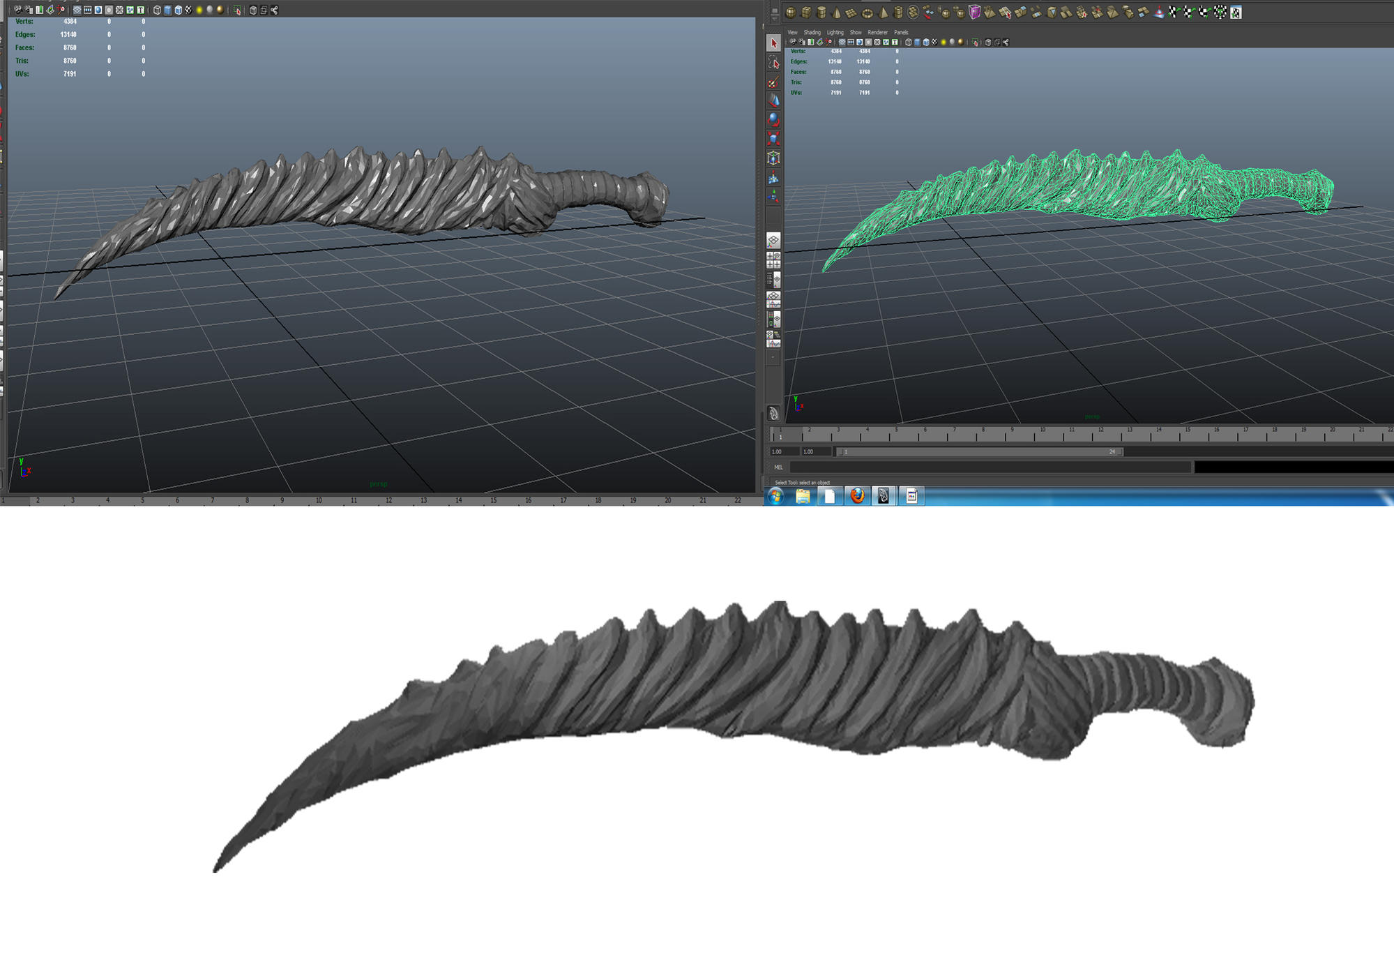Open the Lighting menu in right panel
Viewport: 1394px width, 976px height.
[835, 32]
